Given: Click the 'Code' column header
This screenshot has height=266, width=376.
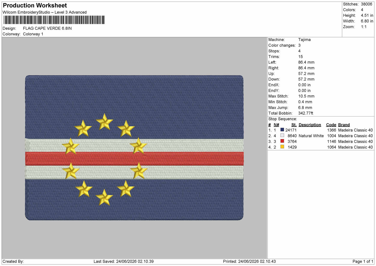Looking at the screenshot, I should [331, 125].
